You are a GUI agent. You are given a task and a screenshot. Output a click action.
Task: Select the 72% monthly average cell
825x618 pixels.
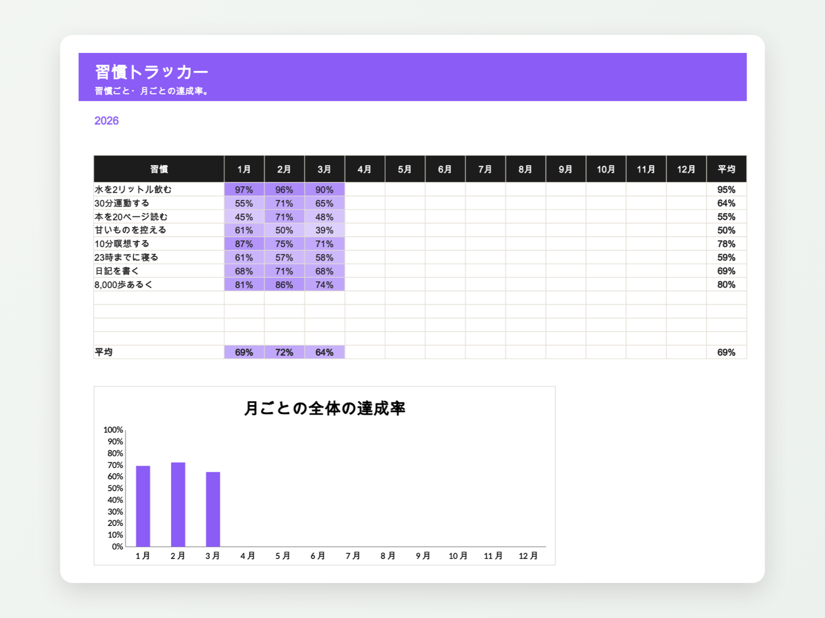[284, 352]
